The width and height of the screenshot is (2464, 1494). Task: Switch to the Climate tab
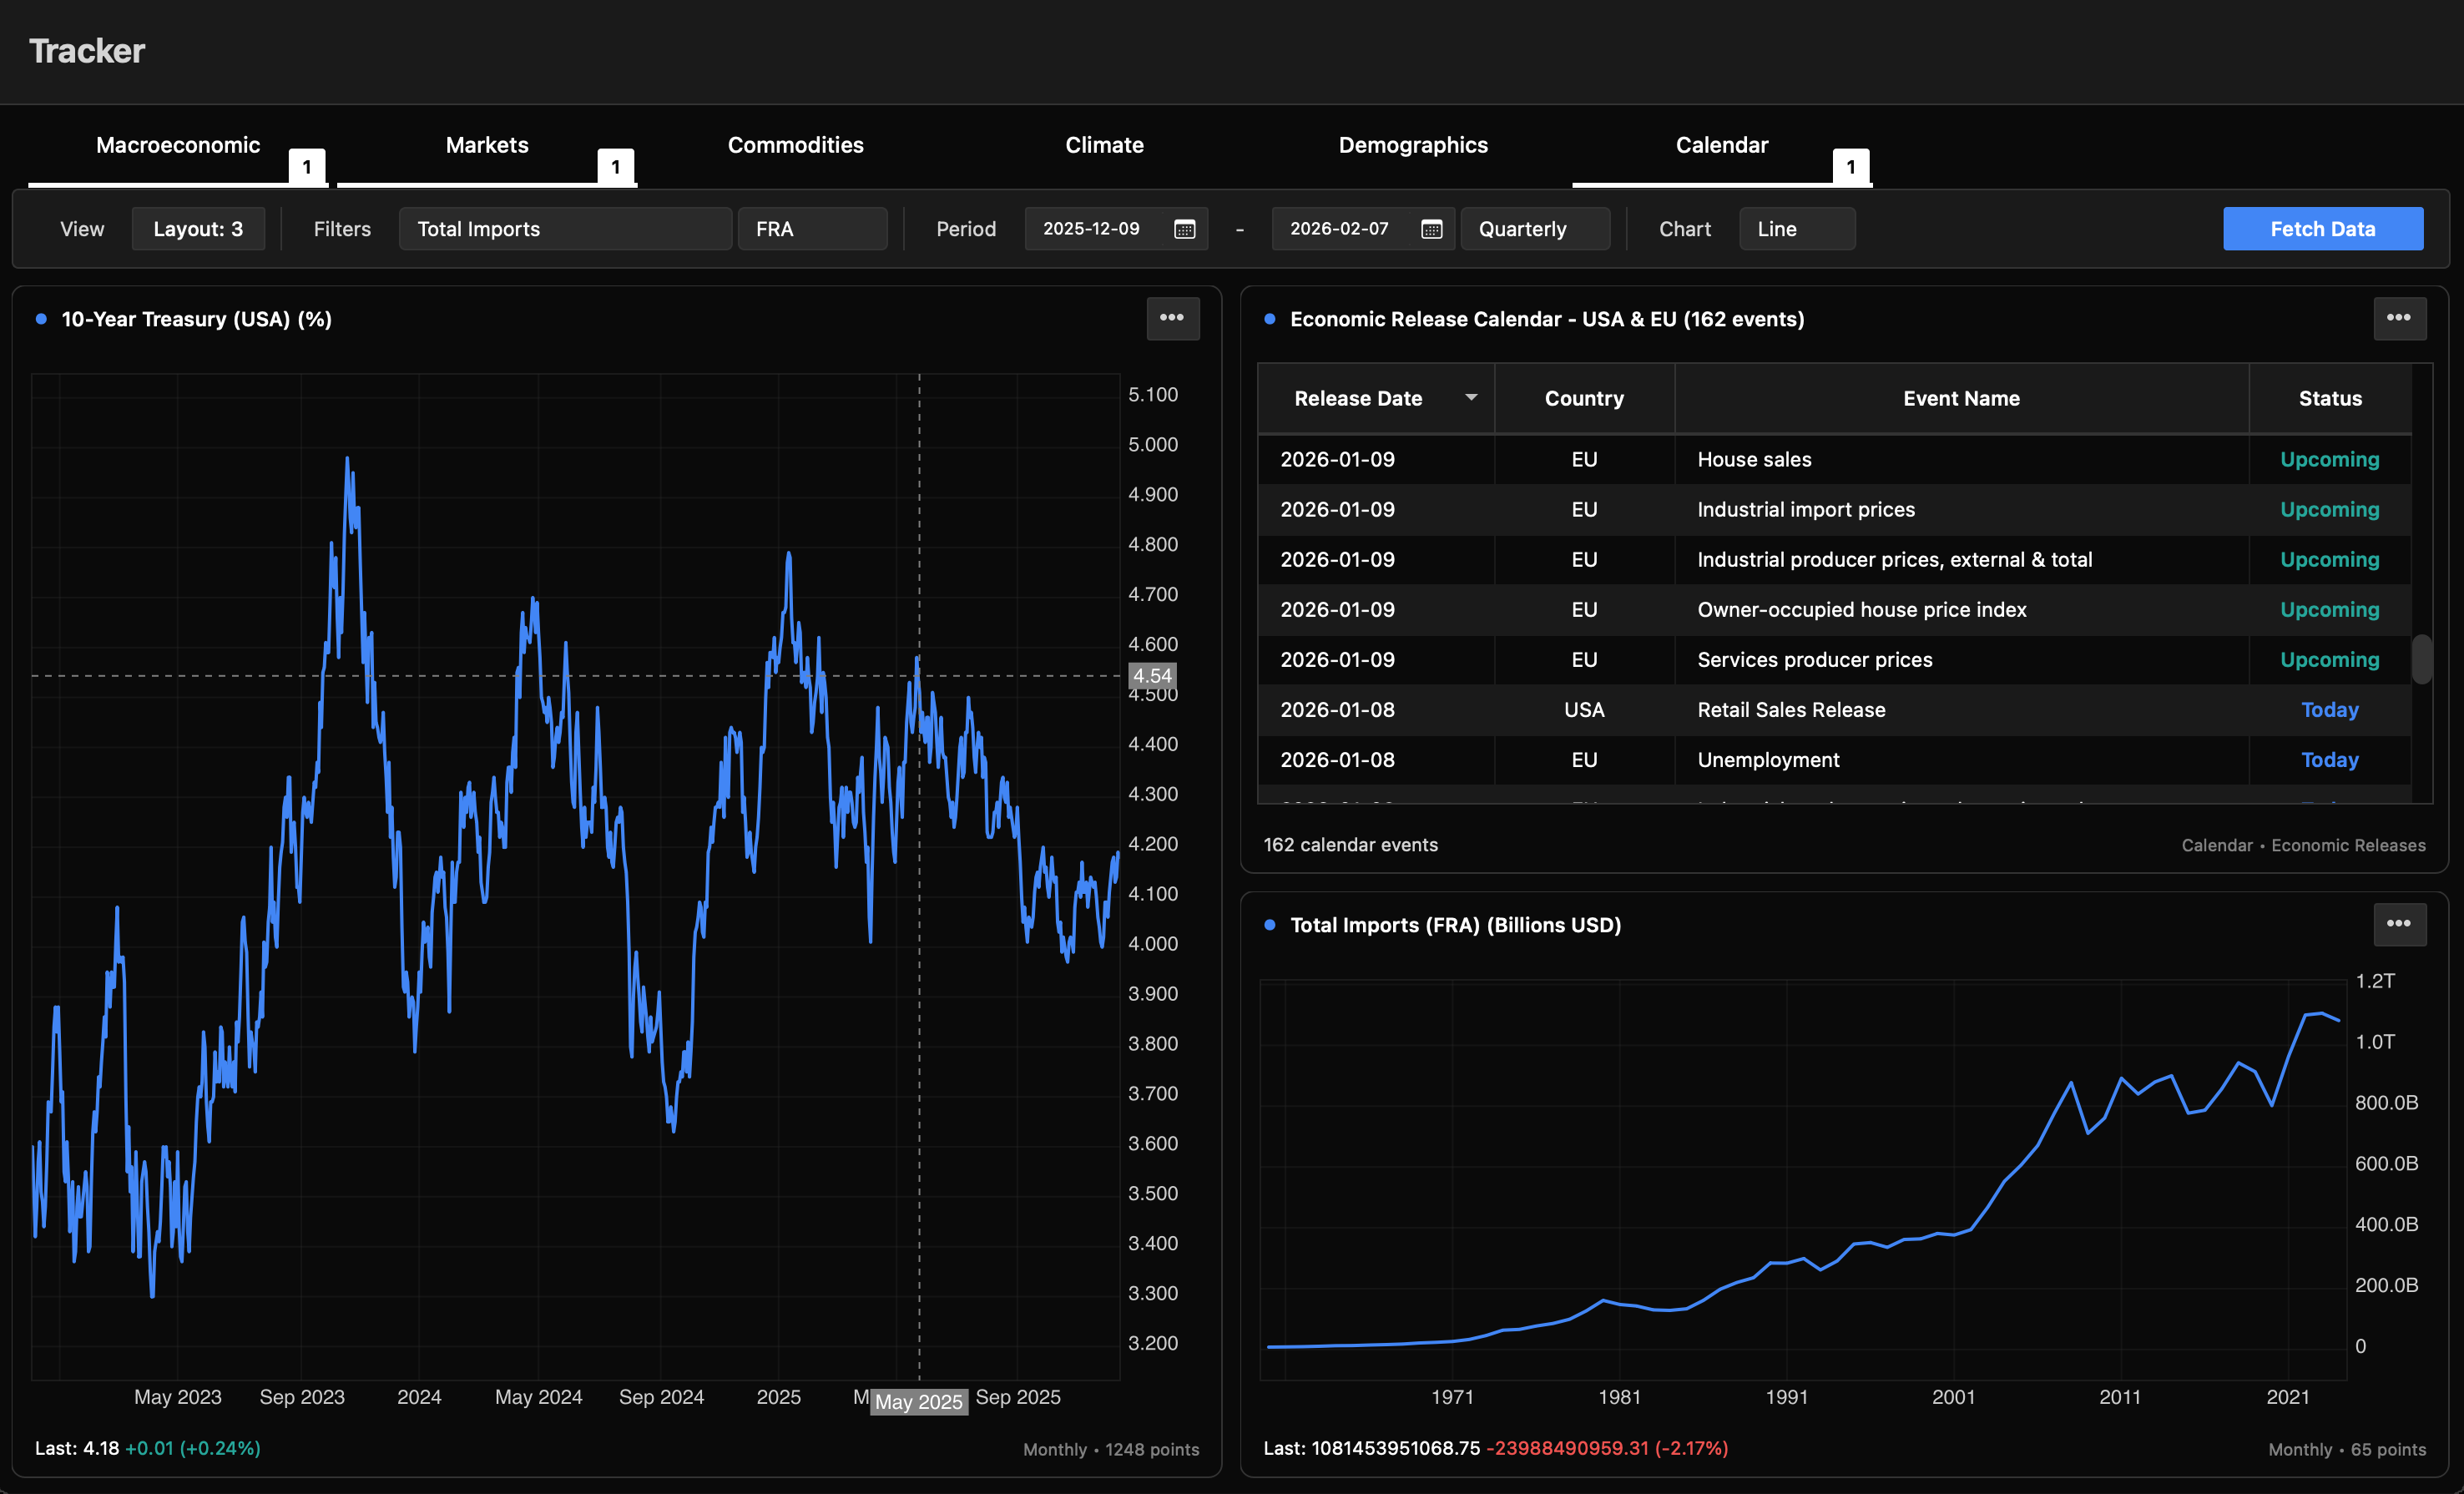(x=1104, y=145)
